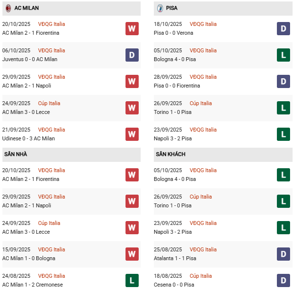The width and height of the screenshot is (293, 290).
Task: Open VĐQG Italia link dated 18/10/2025
Action: pos(203,24)
